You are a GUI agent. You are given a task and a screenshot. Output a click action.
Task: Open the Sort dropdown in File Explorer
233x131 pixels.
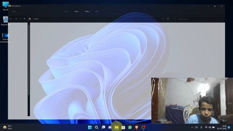tap(67, 11)
